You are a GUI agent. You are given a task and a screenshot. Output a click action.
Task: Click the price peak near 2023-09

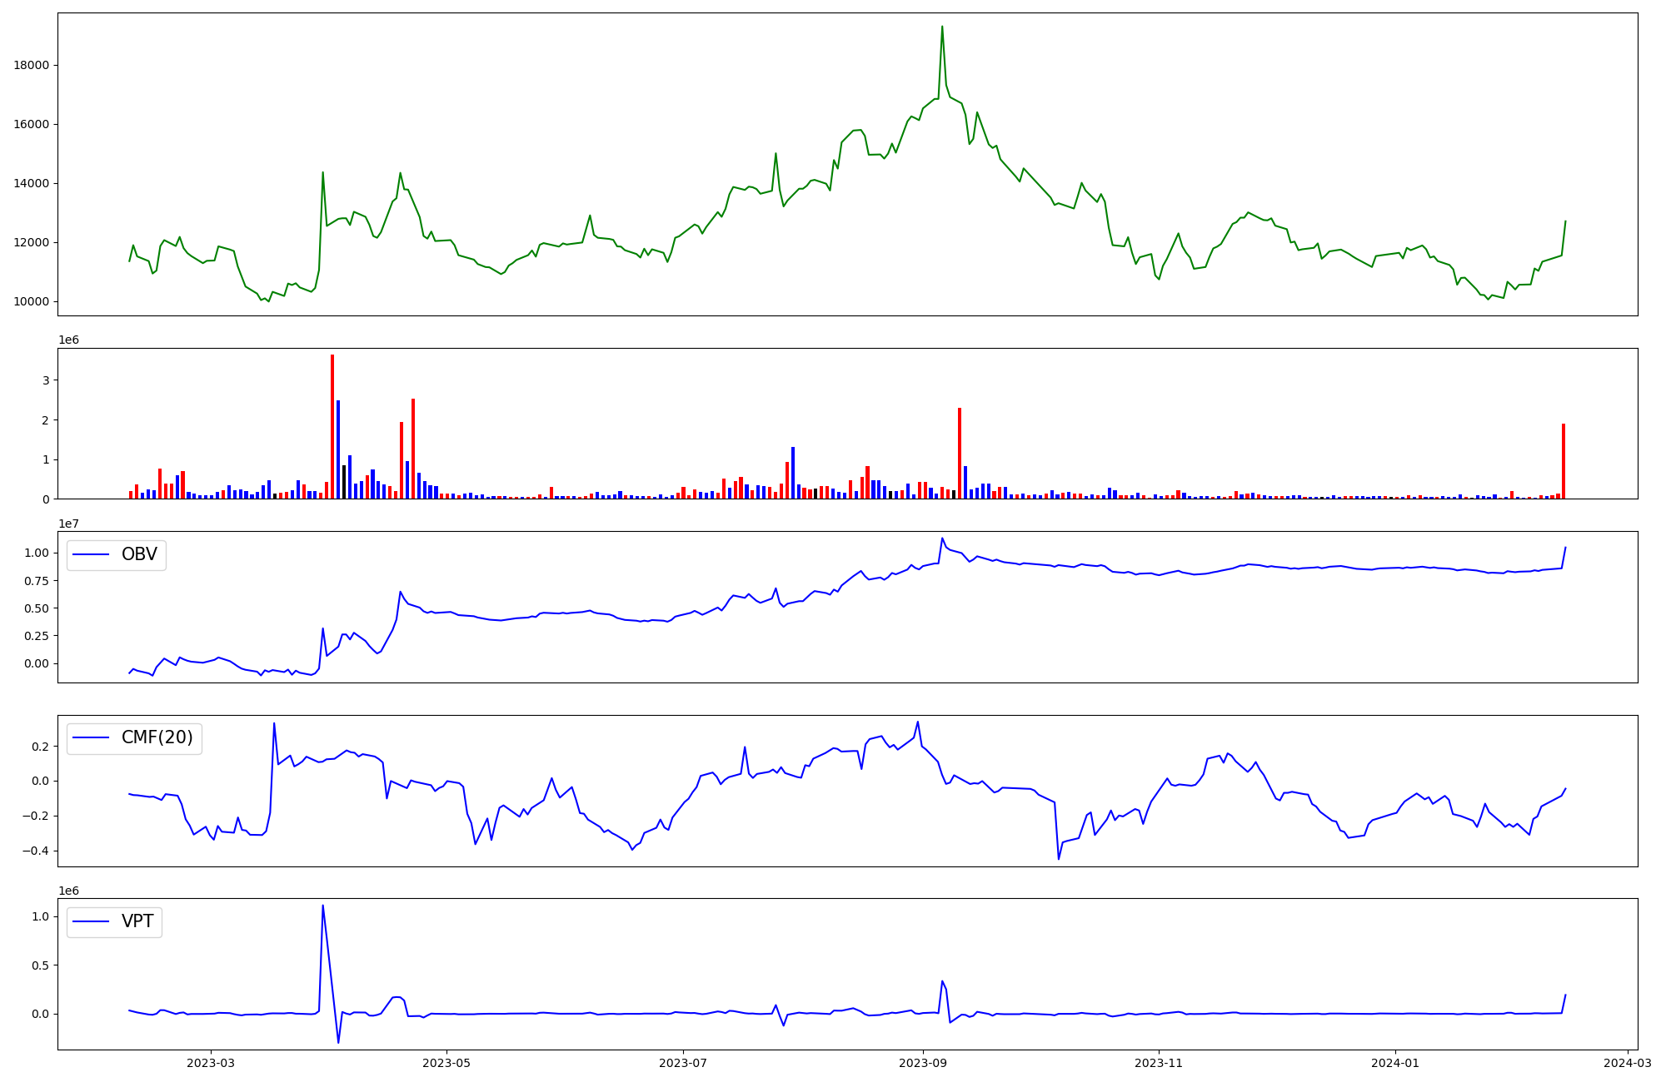point(942,27)
